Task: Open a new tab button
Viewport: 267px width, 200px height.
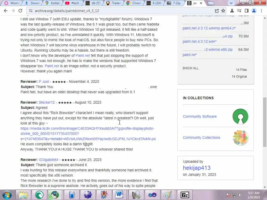Action: pos(211,3)
